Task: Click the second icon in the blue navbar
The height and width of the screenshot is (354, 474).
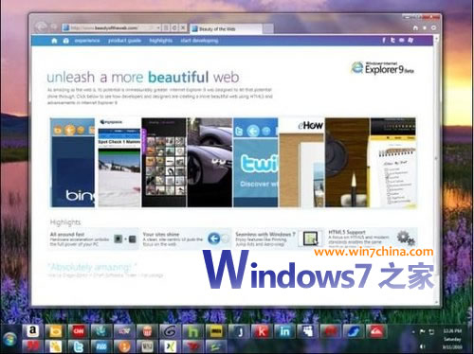Action: pos(65,41)
